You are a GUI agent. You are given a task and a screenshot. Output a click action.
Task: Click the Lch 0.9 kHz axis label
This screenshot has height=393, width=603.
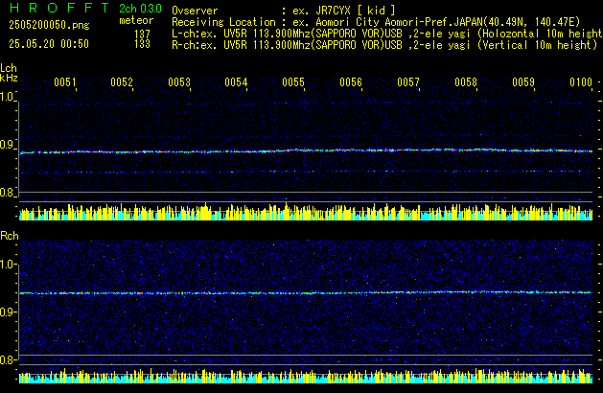(8, 145)
